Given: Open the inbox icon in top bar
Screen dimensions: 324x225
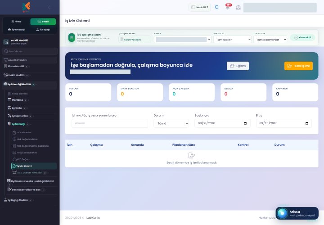Looking at the screenshot, I should click(238, 8).
